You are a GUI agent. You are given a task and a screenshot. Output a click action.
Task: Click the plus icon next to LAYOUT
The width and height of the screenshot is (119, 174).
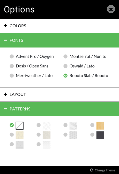[x=5, y=94]
